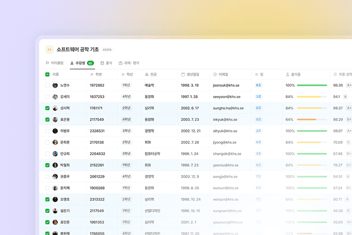Viewport: 352px width, 235px height.
Task: Click the 9조 team tag for inkyuk@khs.se
Action: click(259, 119)
